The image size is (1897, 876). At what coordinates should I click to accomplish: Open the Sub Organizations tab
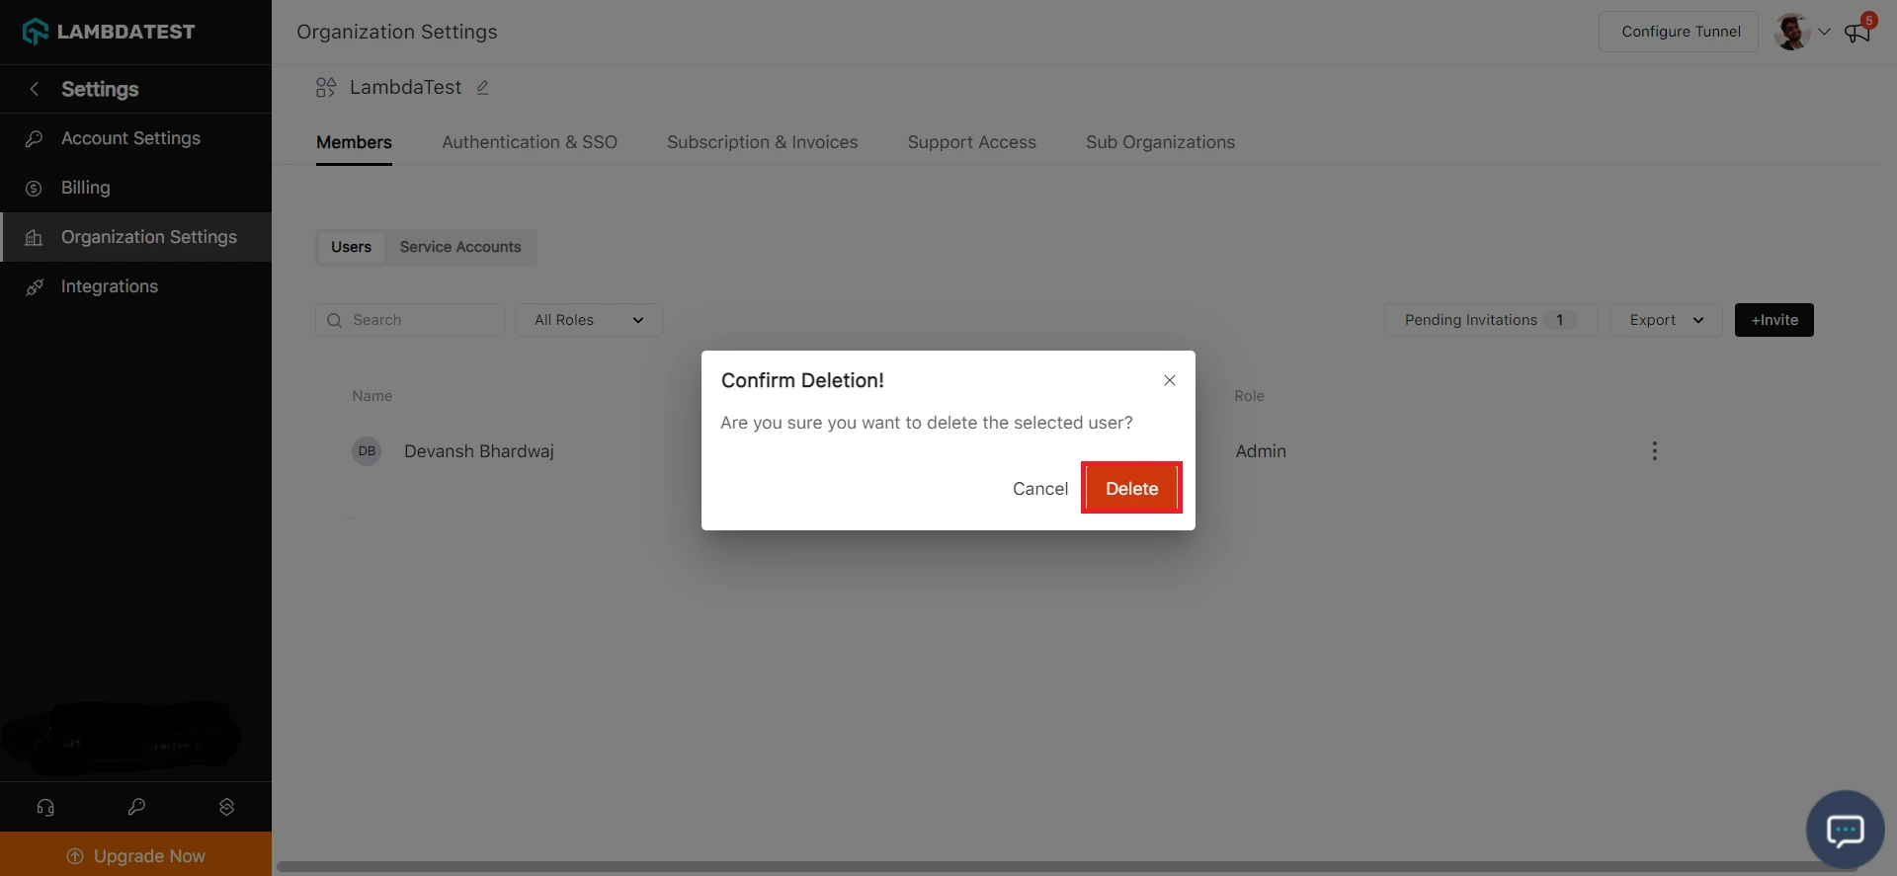coord(1160,142)
